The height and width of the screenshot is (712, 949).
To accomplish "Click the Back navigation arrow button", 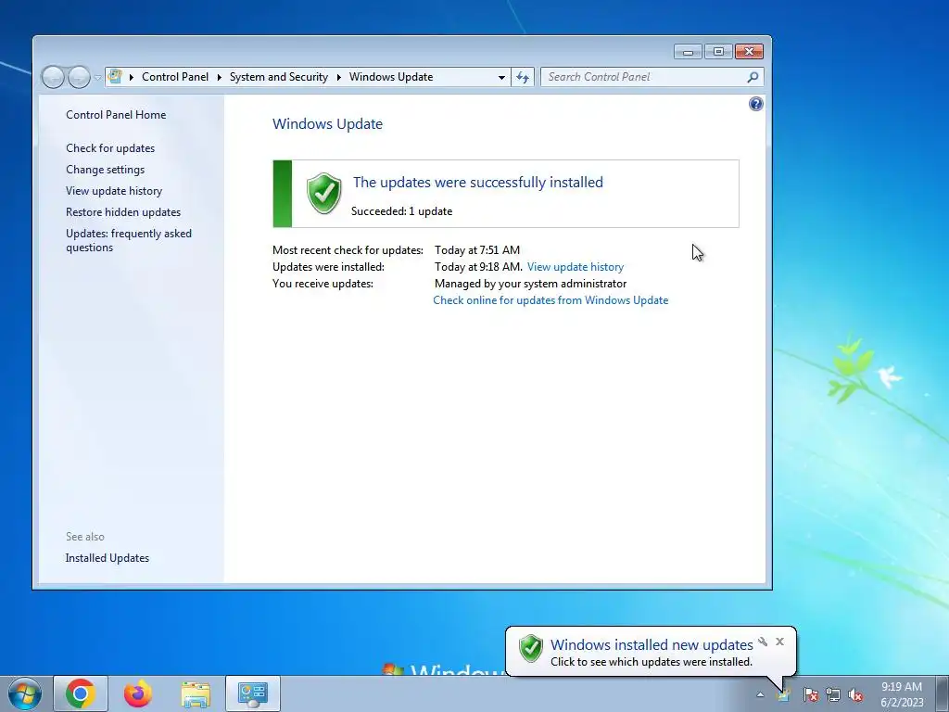I will tap(53, 77).
